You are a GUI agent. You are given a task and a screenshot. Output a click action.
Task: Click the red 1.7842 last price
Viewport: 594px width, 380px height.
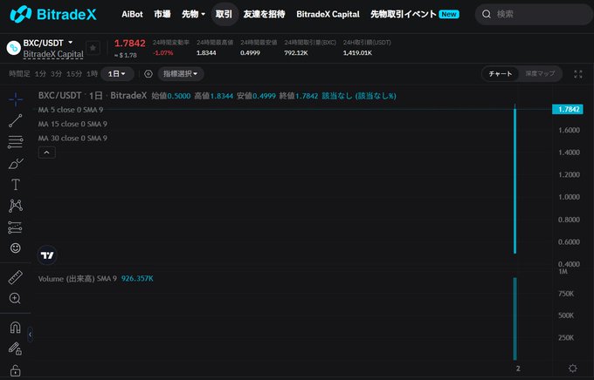tap(130, 44)
